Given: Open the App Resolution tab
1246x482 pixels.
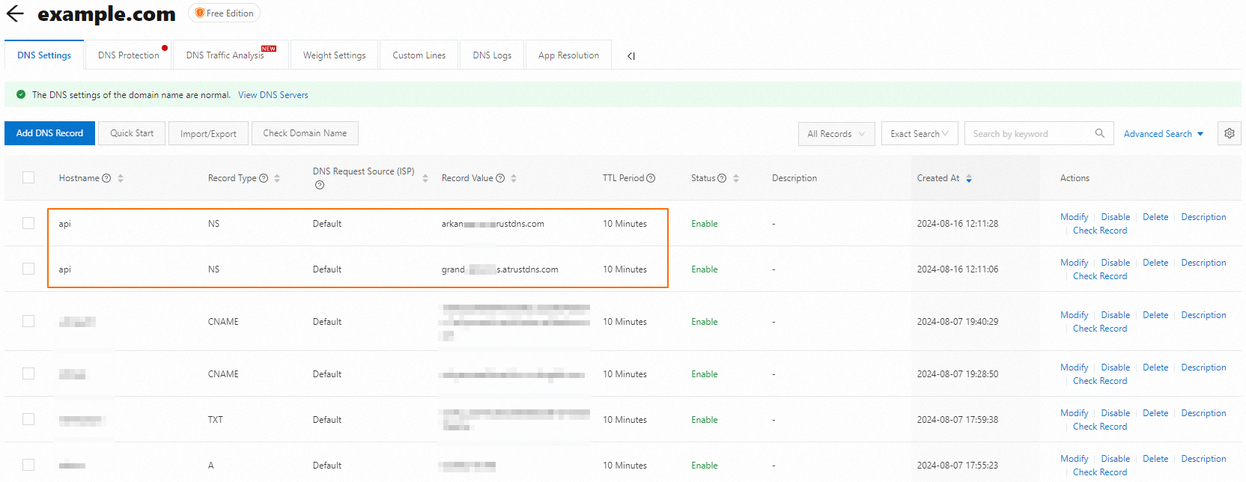Looking at the screenshot, I should point(568,55).
